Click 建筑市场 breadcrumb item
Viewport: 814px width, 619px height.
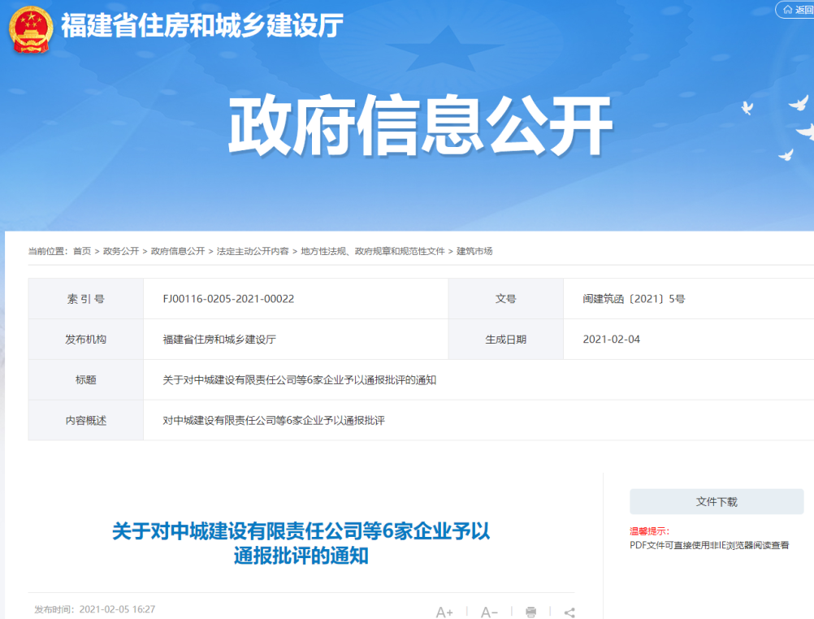click(x=474, y=252)
